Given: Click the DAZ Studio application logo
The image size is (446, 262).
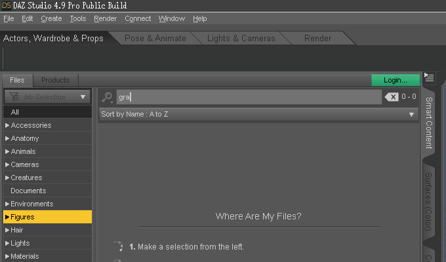Looking at the screenshot, I should click(x=7, y=6).
